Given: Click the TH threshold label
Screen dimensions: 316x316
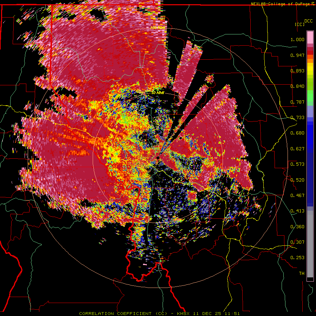Looking at the screenshot, I should pyautogui.click(x=302, y=274).
